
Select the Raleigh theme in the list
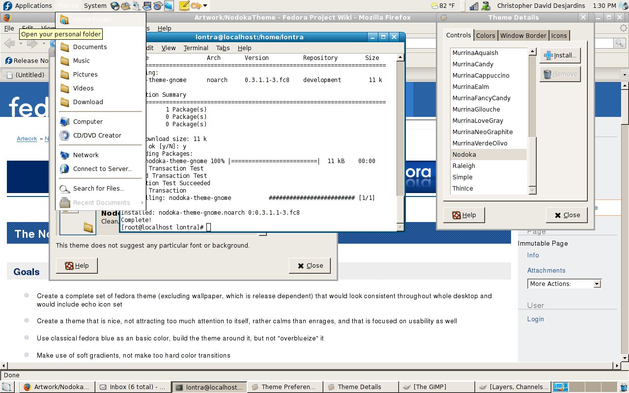pos(488,166)
